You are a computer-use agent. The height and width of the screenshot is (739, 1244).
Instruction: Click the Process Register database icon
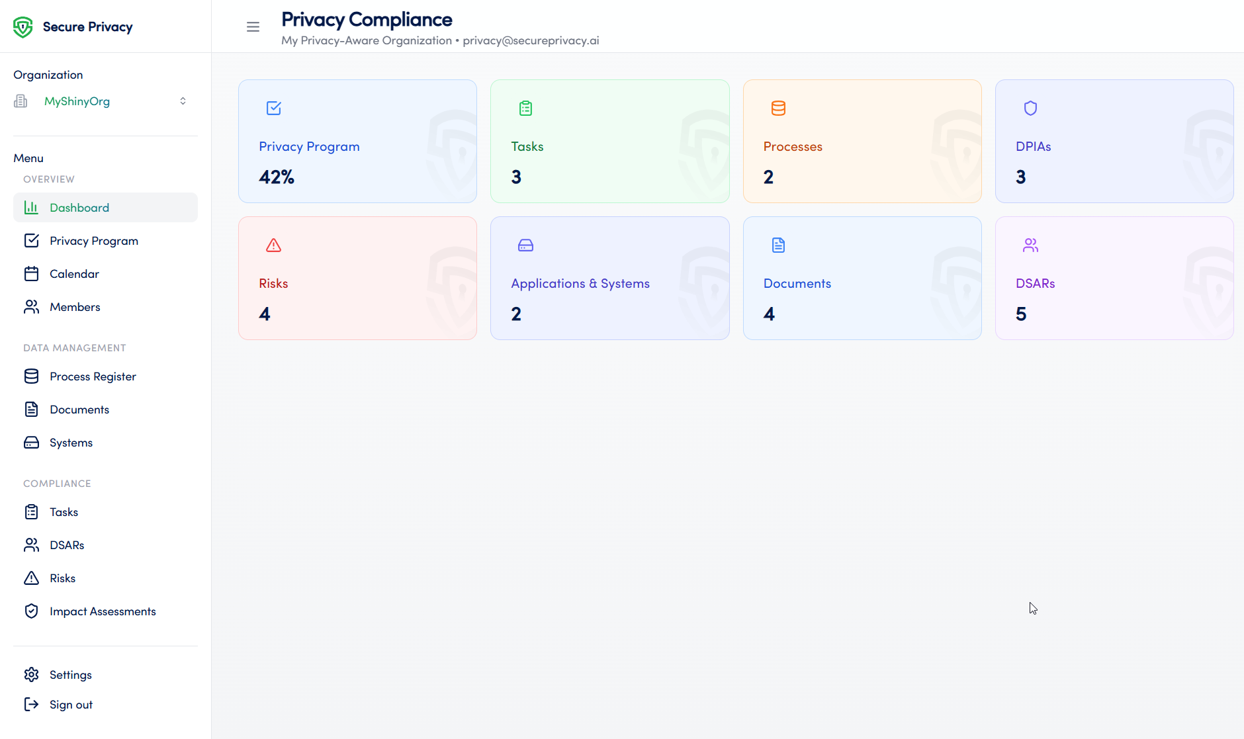tap(32, 376)
